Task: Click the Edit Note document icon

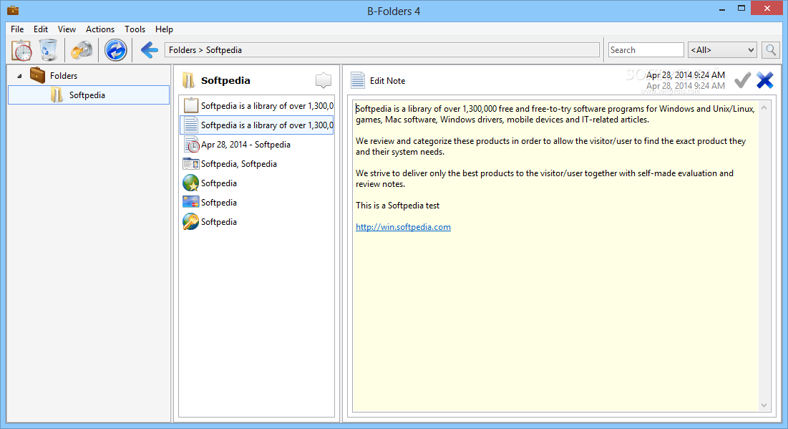Action: [x=358, y=80]
